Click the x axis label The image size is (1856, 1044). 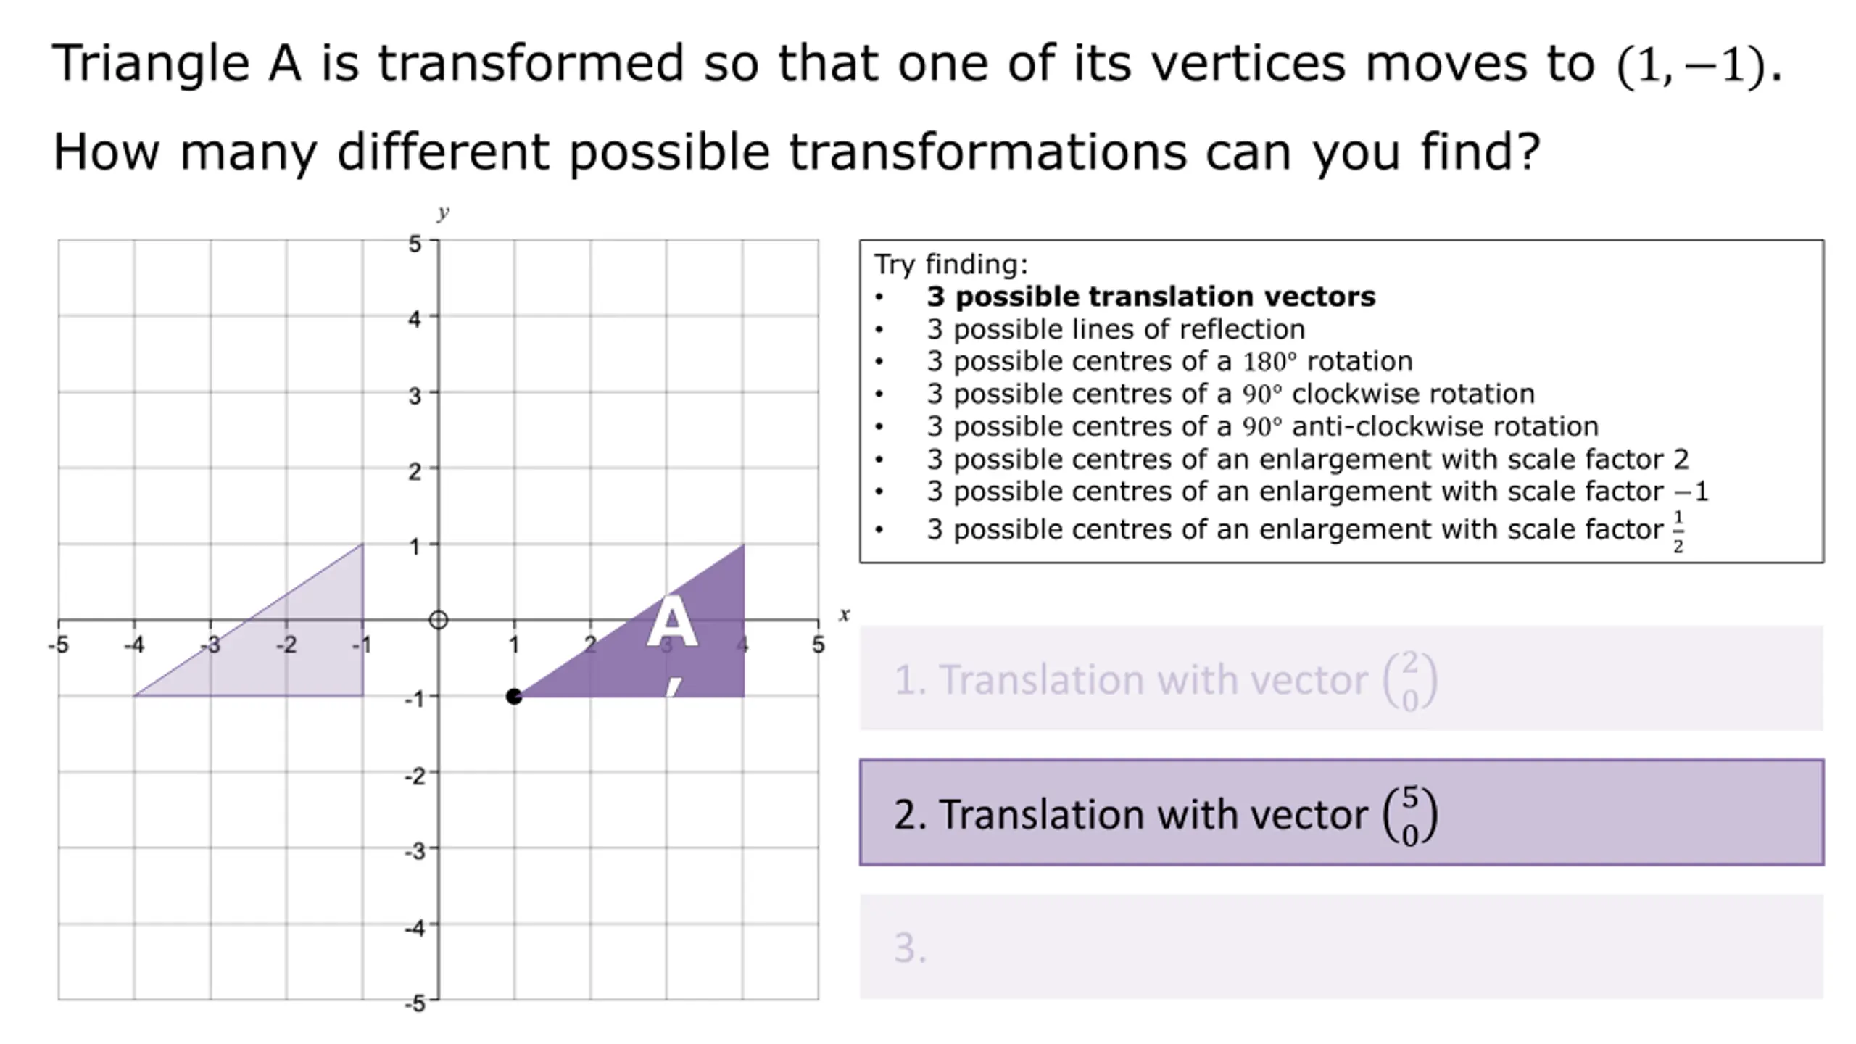pyautogui.click(x=844, y=615)
